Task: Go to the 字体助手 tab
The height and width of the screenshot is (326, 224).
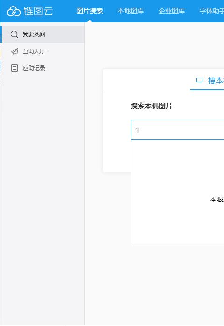Action: 212,11
